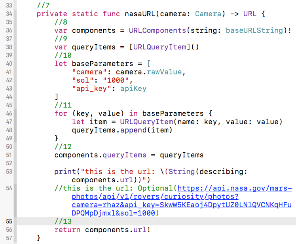Click line number 46 in the gutter
296x244 pixels.
click(9, 113)
